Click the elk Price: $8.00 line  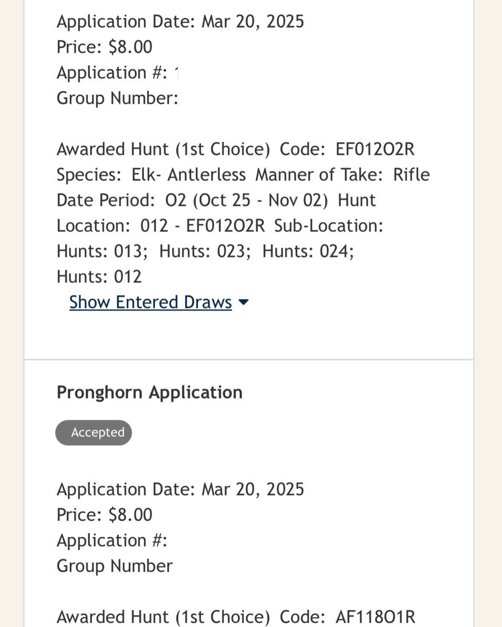tap(105, 47)
